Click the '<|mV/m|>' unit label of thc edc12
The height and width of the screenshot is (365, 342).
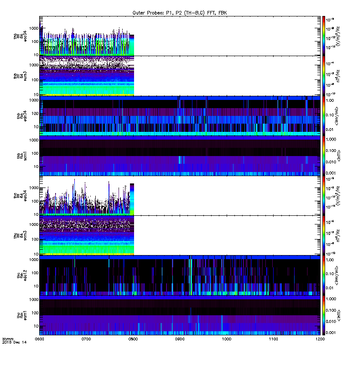[x=337, y=276]
